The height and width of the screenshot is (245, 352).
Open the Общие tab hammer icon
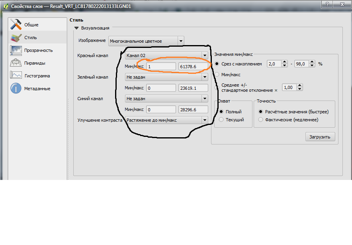[x=16, y=24]
